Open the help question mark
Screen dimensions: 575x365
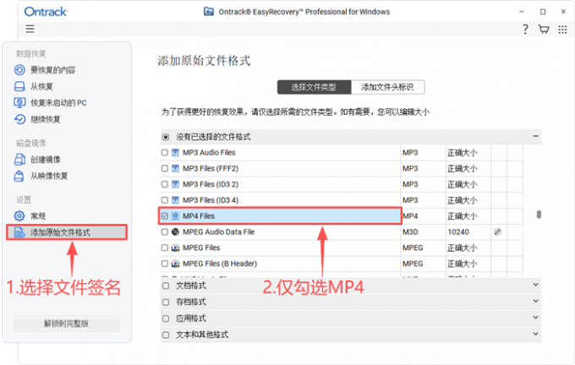tap(525, 29)
